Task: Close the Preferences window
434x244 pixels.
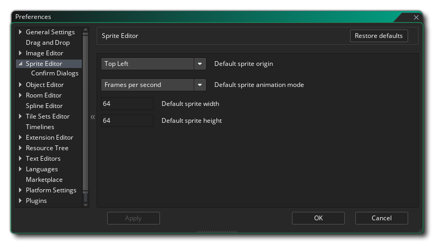Action: coord(416,17)
